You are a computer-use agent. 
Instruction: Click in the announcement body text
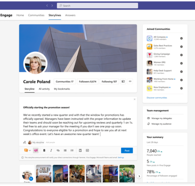(78, 125)
